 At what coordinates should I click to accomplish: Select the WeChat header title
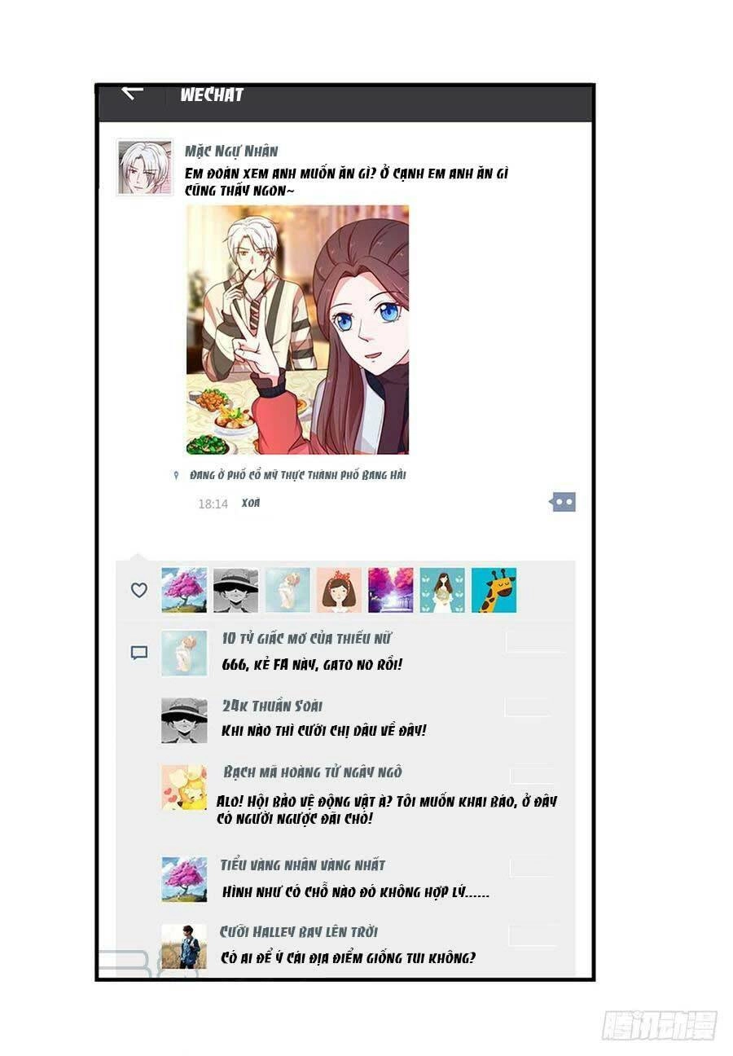[212, 95]
